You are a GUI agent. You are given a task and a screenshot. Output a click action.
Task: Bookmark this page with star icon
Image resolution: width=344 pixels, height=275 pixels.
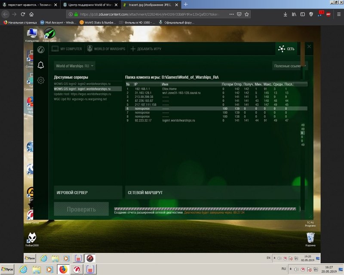(x=246, y=14)
